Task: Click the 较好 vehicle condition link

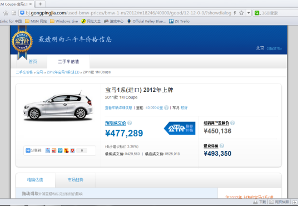Action: point(184,108)
